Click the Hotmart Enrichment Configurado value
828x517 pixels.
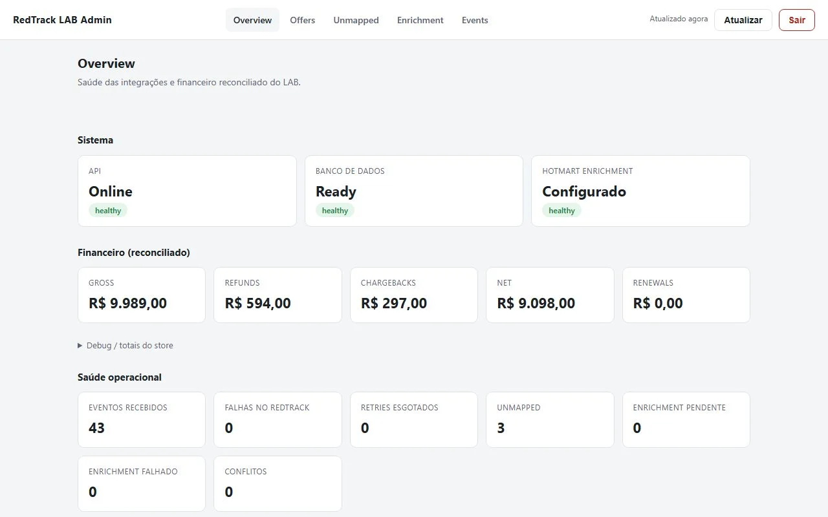pos(584,192)
